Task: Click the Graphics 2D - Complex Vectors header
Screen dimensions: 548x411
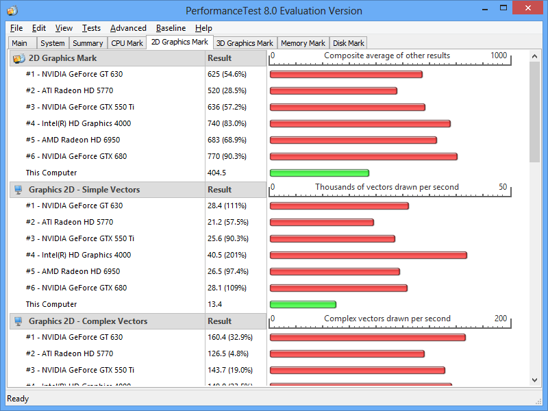Action: pos(108,321)
